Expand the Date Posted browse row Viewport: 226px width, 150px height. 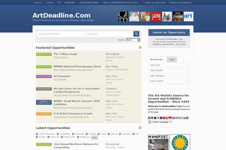coord(169,81)
